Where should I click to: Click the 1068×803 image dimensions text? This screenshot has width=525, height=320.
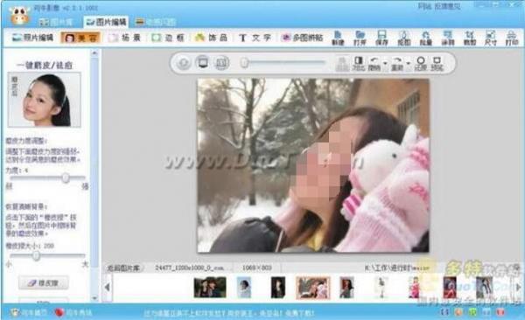tap(256, 268)
